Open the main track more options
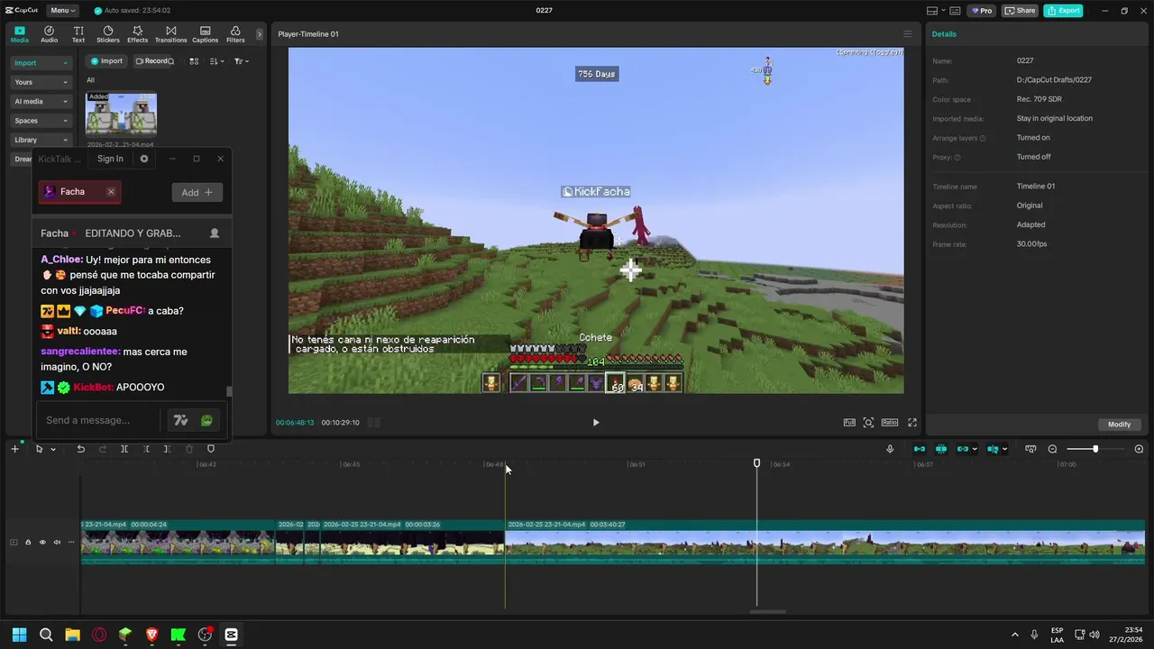Viewport: 1154px width, 649px height. tap(71, 543)
